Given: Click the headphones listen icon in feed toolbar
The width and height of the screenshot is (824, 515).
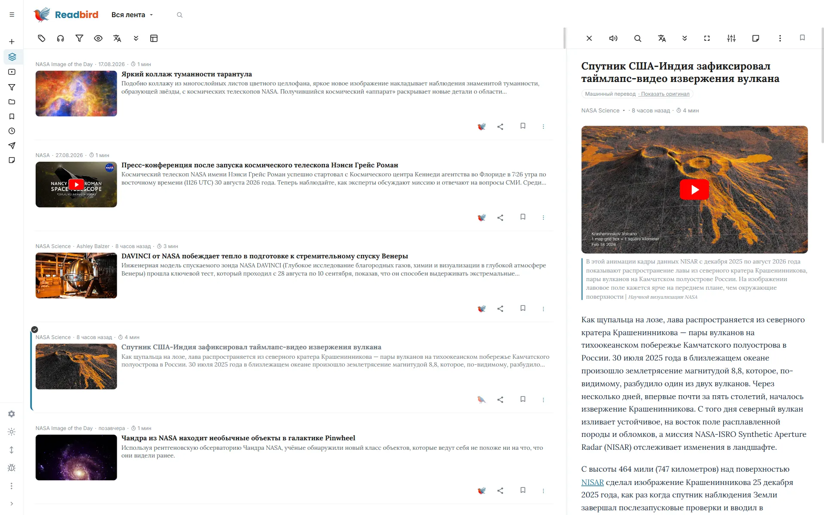Looking at the screenshot, I should [x=61, y=38].
